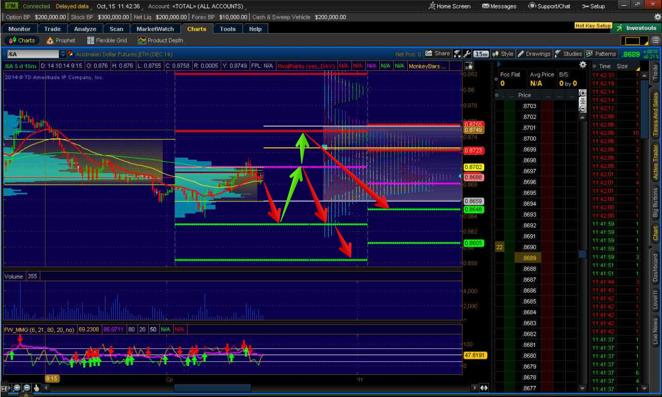
Task: Open the Flexible Grid sub-tab
Action: click(x=107, y=40)
